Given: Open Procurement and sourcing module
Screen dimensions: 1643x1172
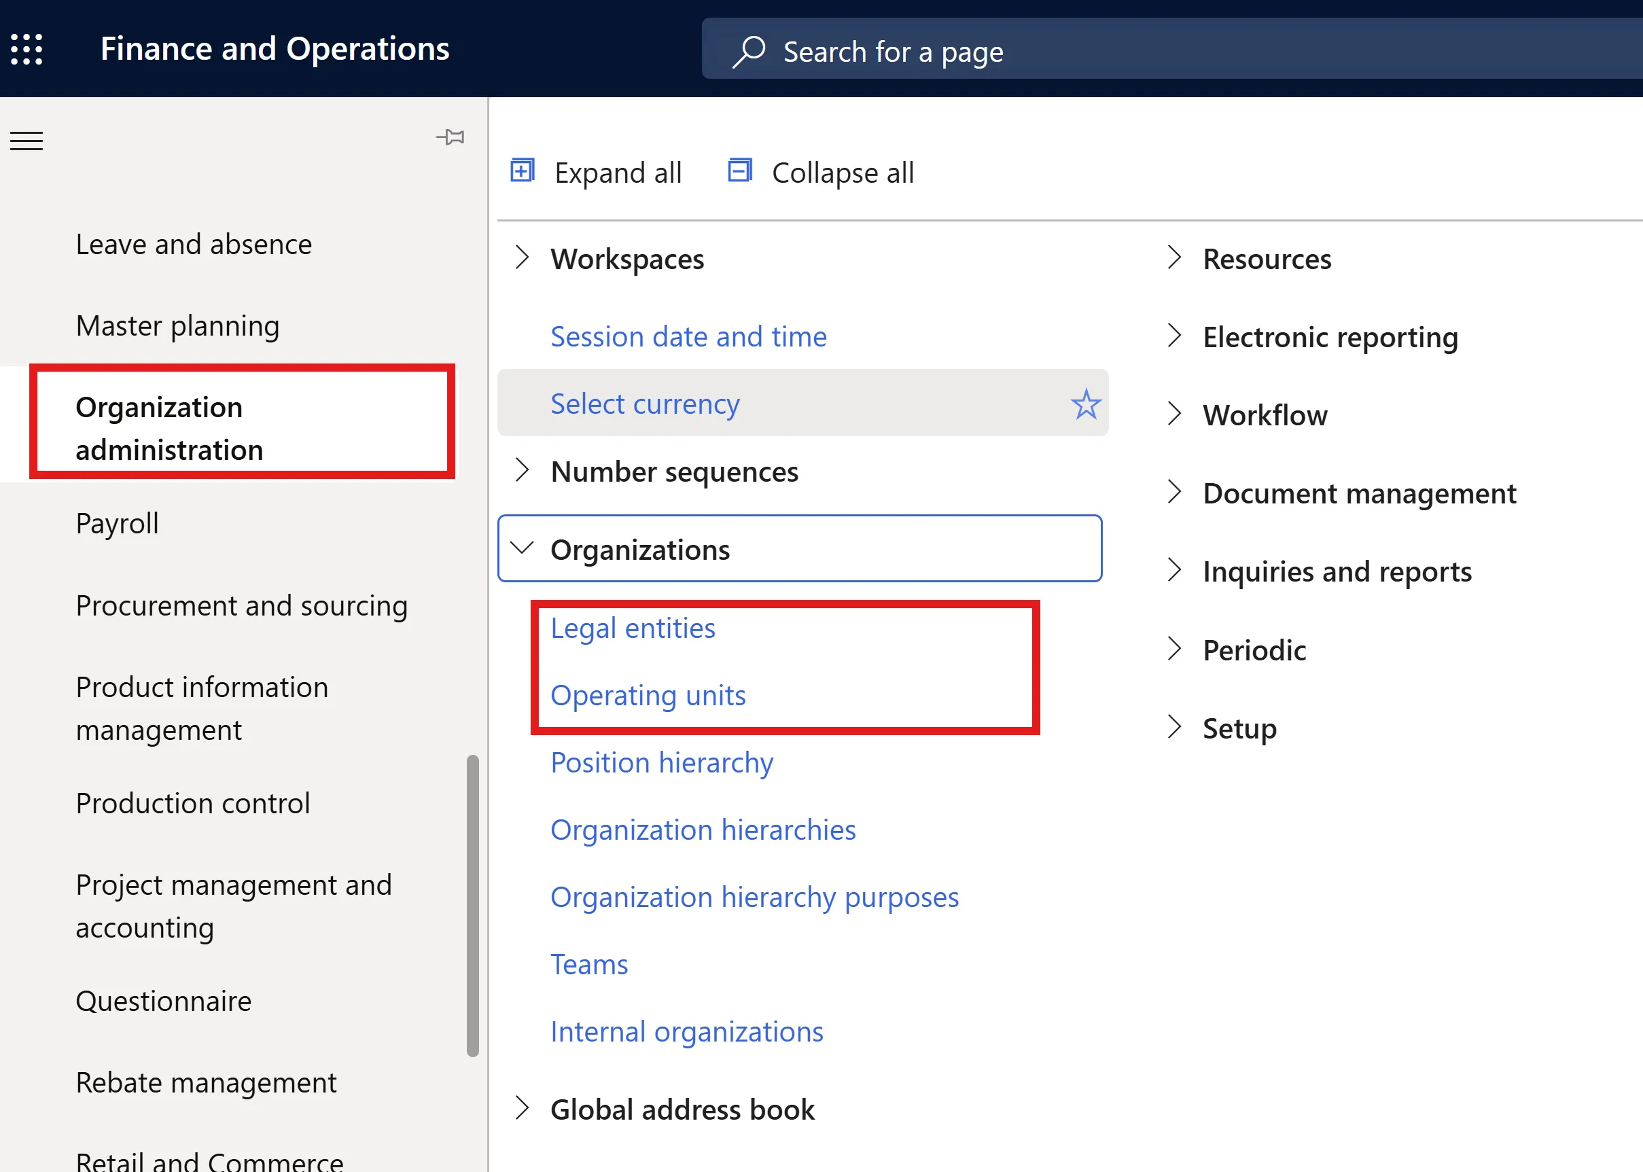Looking at the screenshot, I should (x=242, y=605).
